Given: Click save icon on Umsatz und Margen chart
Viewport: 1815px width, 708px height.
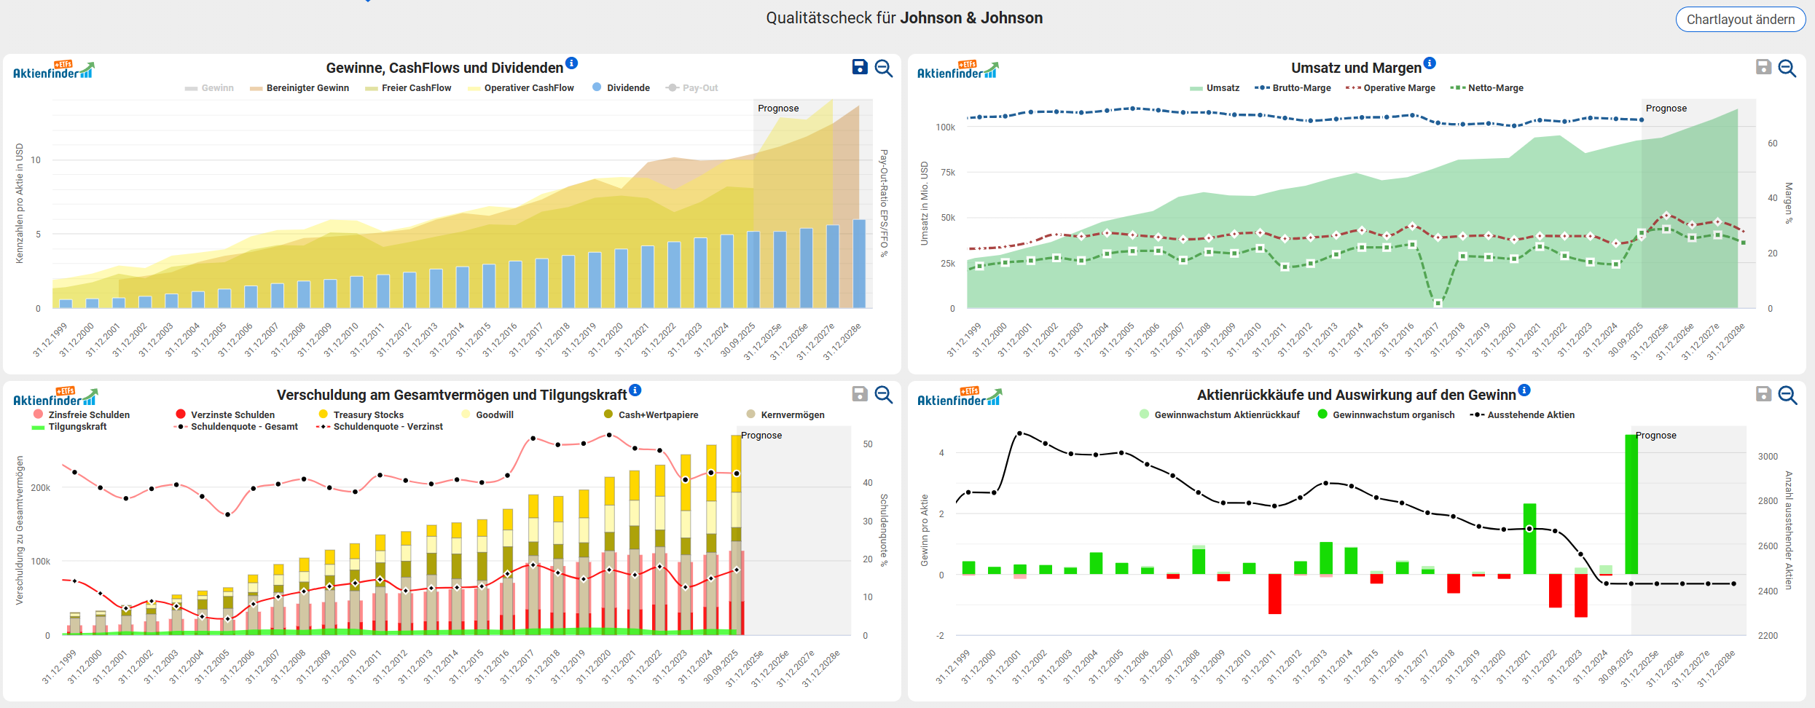Looking at the screenshot, I should click(x=1763, y=68).
